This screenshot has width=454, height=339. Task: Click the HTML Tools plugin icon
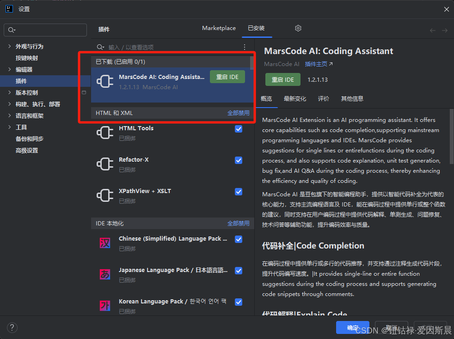105,133
